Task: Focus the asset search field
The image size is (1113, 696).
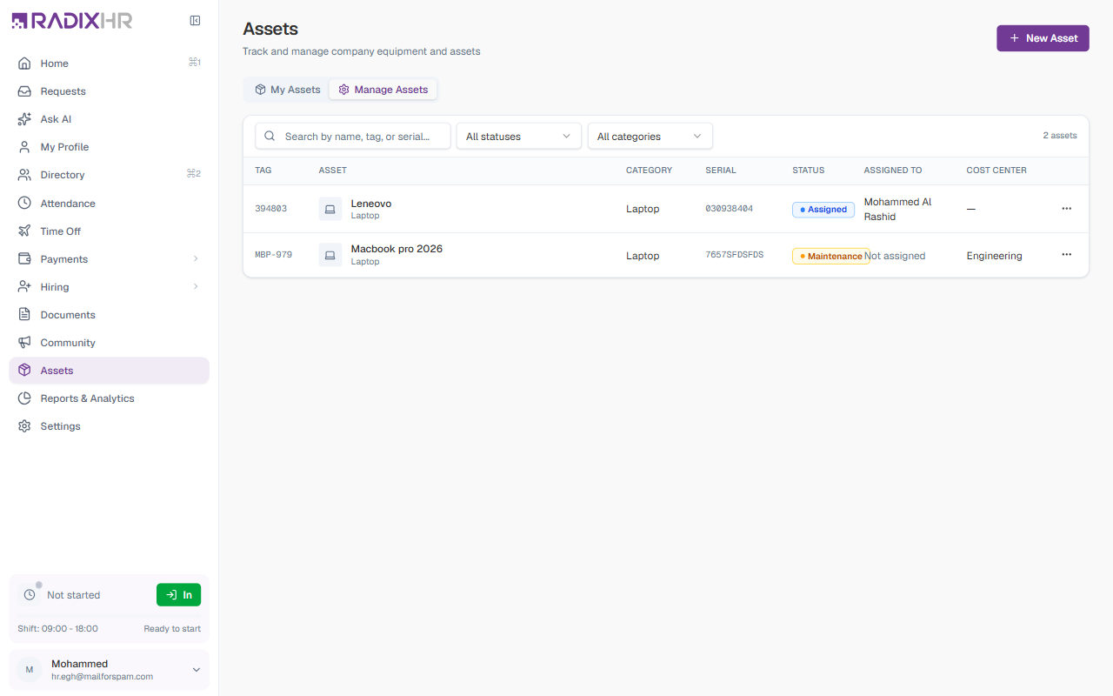Action: 353,136
